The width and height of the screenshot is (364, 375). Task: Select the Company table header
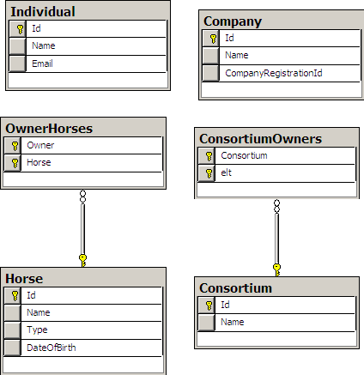282,21
